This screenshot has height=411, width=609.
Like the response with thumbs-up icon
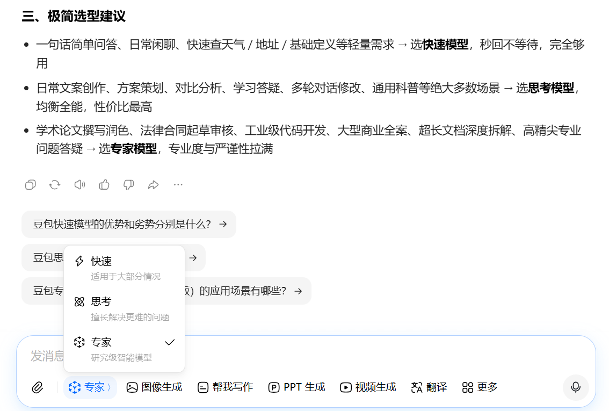pos(104,185)
